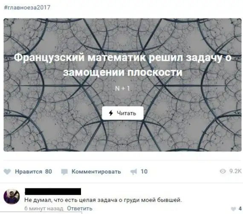The image size is (243, 214).
Task: Click Ответить to reply to the comment
Action: (x=80, y=208)
